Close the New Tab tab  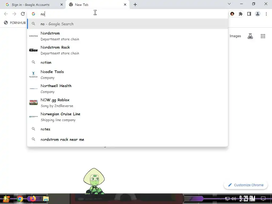coord(125,5)
